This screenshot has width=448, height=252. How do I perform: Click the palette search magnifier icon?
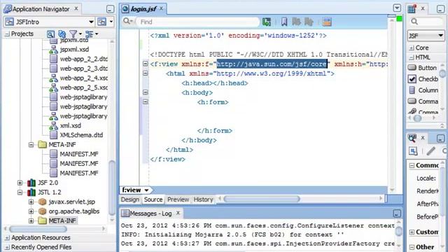[x=414, y=22]
